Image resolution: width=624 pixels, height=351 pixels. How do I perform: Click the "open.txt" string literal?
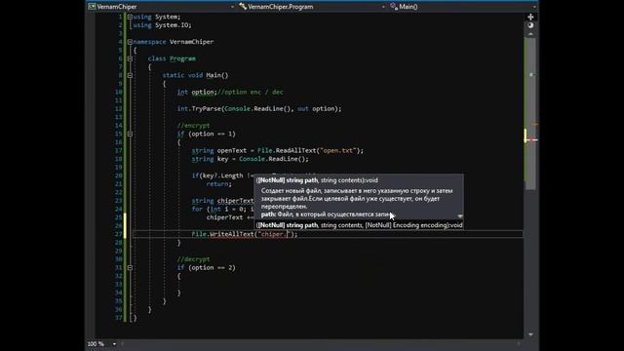tap(338, 150)
